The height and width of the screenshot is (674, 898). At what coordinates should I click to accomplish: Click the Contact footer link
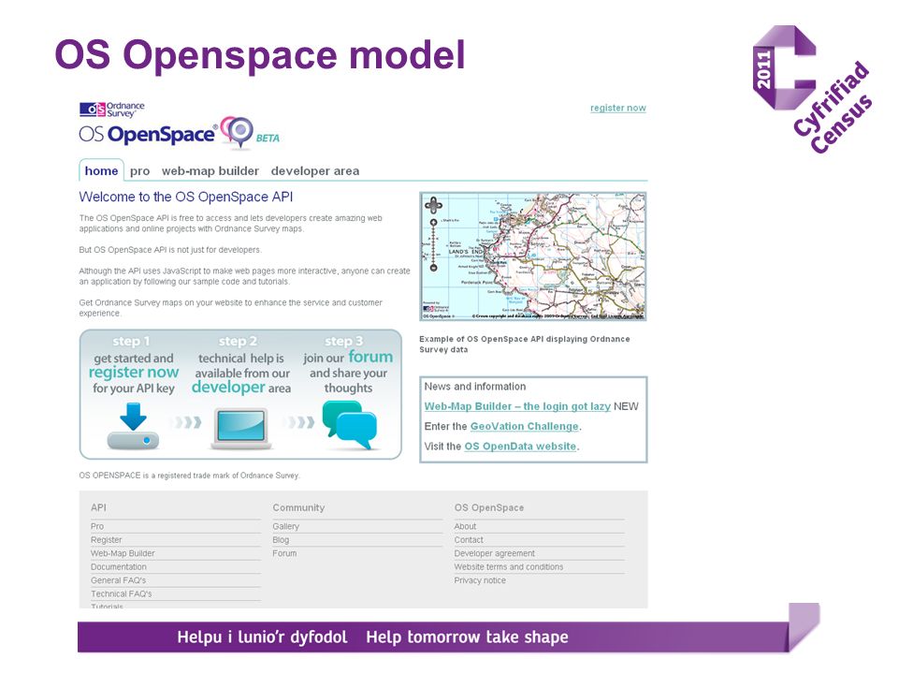469,540
